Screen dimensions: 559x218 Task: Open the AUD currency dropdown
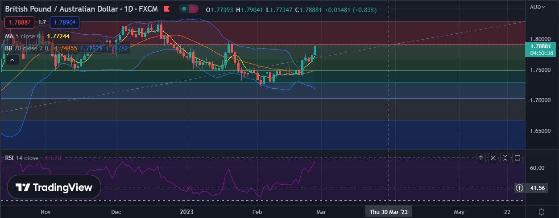click(x=537, y=7)
